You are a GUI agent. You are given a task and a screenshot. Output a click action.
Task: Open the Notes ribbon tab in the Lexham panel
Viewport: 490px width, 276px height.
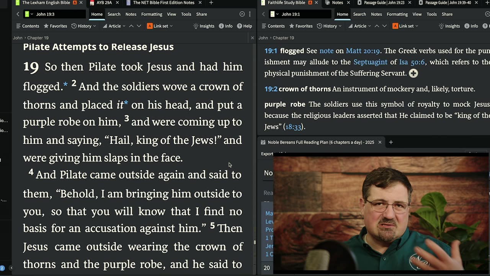pyautogui.click(x=131, y=14)
